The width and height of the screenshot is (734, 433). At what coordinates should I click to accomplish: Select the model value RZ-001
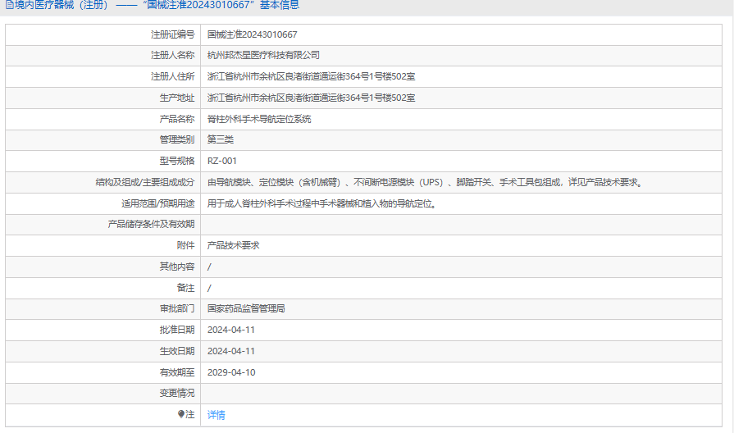click(222, 161)
